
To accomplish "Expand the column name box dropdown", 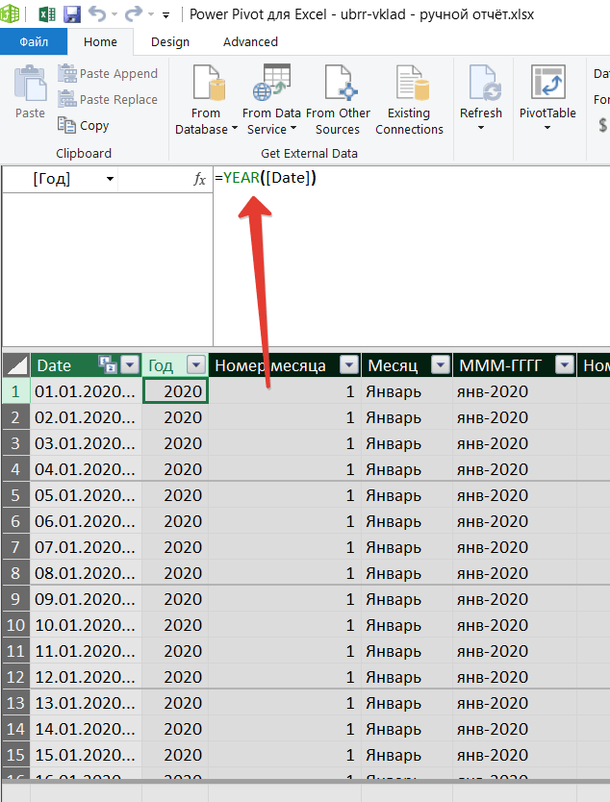I will tap(110, 179).
